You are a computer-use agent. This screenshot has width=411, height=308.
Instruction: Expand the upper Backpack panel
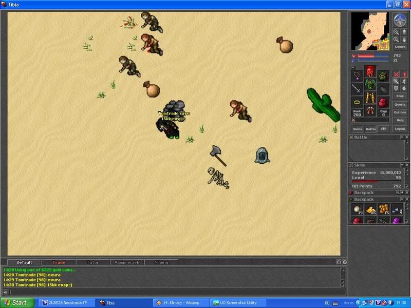click(402, 192)
